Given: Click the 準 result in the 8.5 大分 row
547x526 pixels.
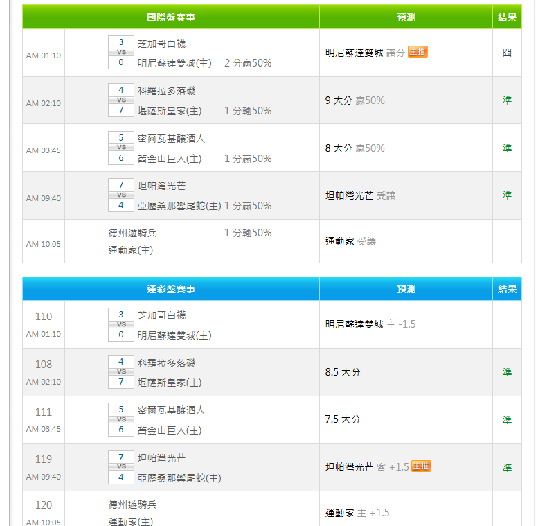Looking at the screenshot, I should tap(507, 372).
